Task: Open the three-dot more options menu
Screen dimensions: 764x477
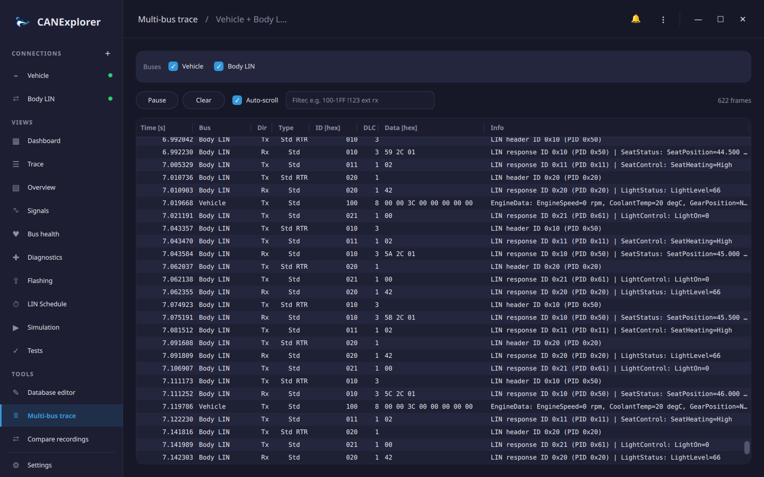Action: pyautogui.click(x=663, y=20)
